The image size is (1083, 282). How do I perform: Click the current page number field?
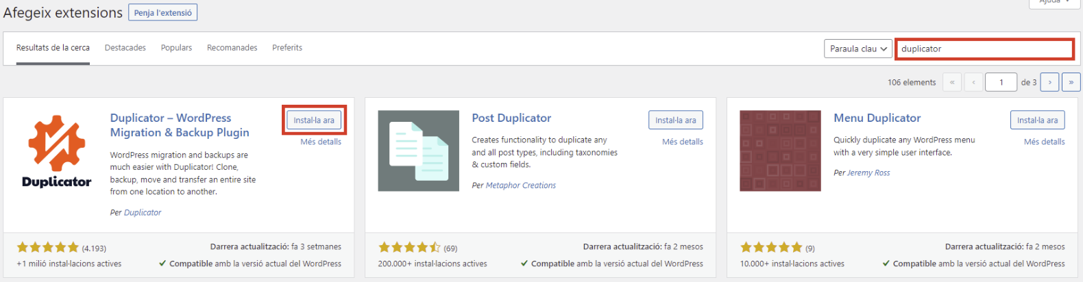[x=1001, y=82]
